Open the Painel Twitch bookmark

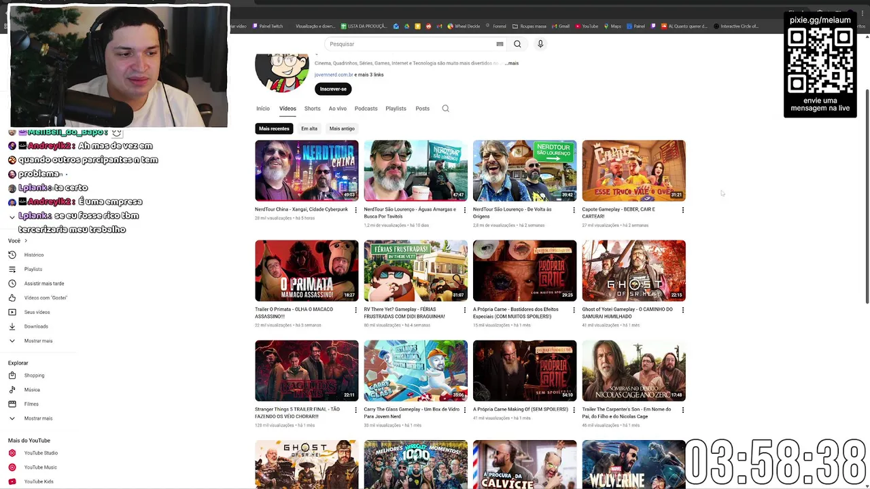[268, 26]
